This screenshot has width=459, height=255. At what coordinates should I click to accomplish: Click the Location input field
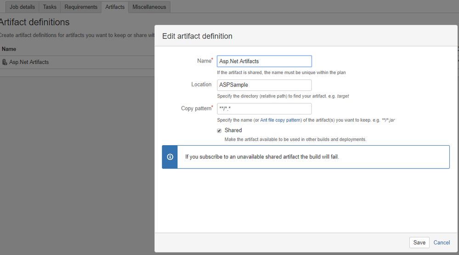pos(264,85)
